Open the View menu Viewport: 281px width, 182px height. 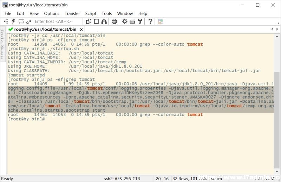point(34,13)
